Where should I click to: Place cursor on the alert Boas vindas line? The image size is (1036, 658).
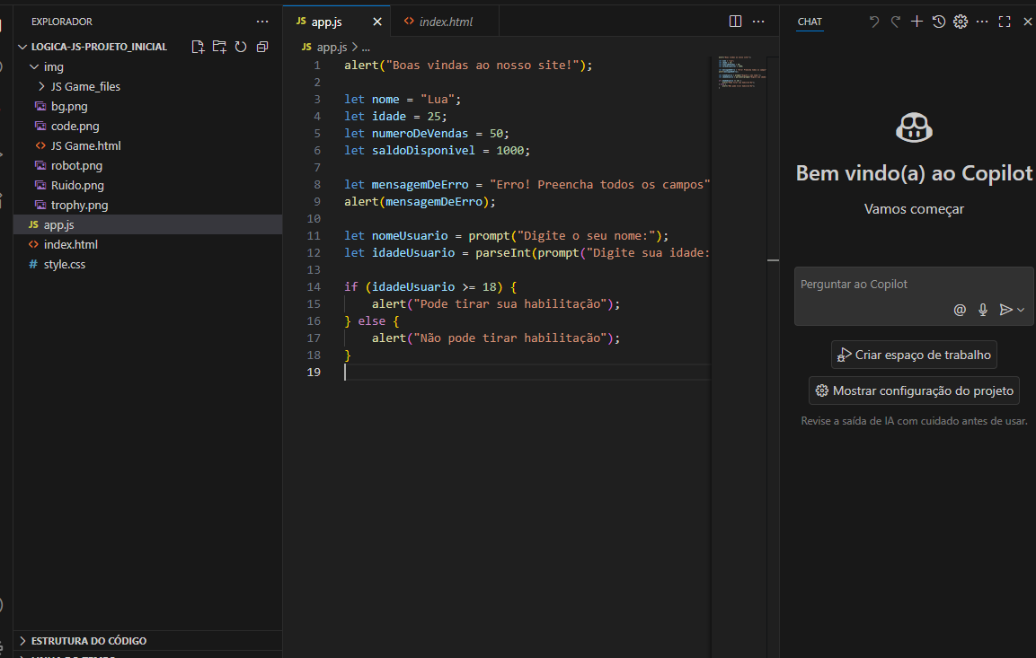point(468,66)
